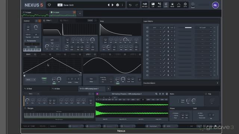The image size is (239, 134).
Task: Open second Layer Matrix row destination dropdown
Action: pos(204,32)
